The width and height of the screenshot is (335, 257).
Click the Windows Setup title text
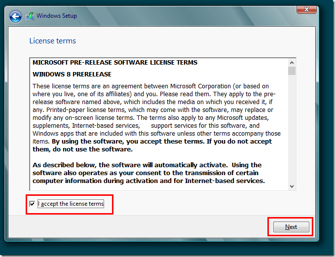click(x=57, y=16)
